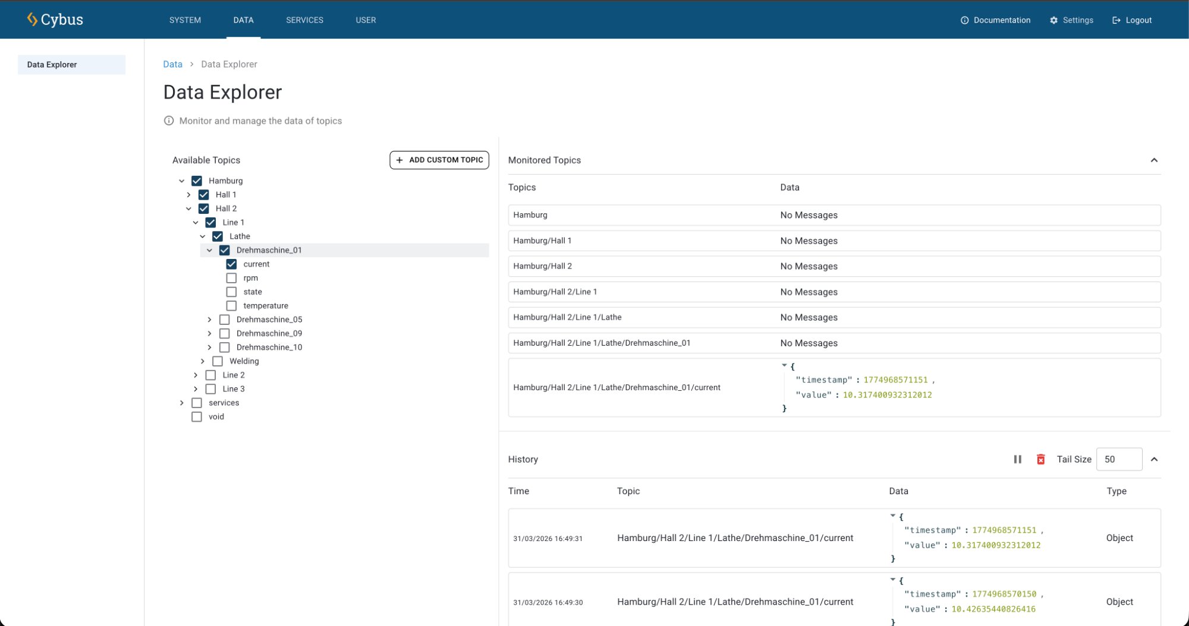Click the Logout exit icon

1116,20
